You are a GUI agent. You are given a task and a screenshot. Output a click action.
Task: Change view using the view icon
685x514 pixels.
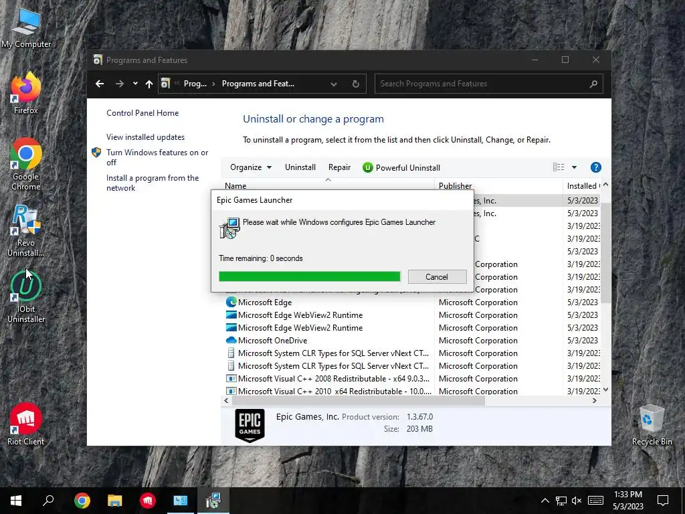559,167
